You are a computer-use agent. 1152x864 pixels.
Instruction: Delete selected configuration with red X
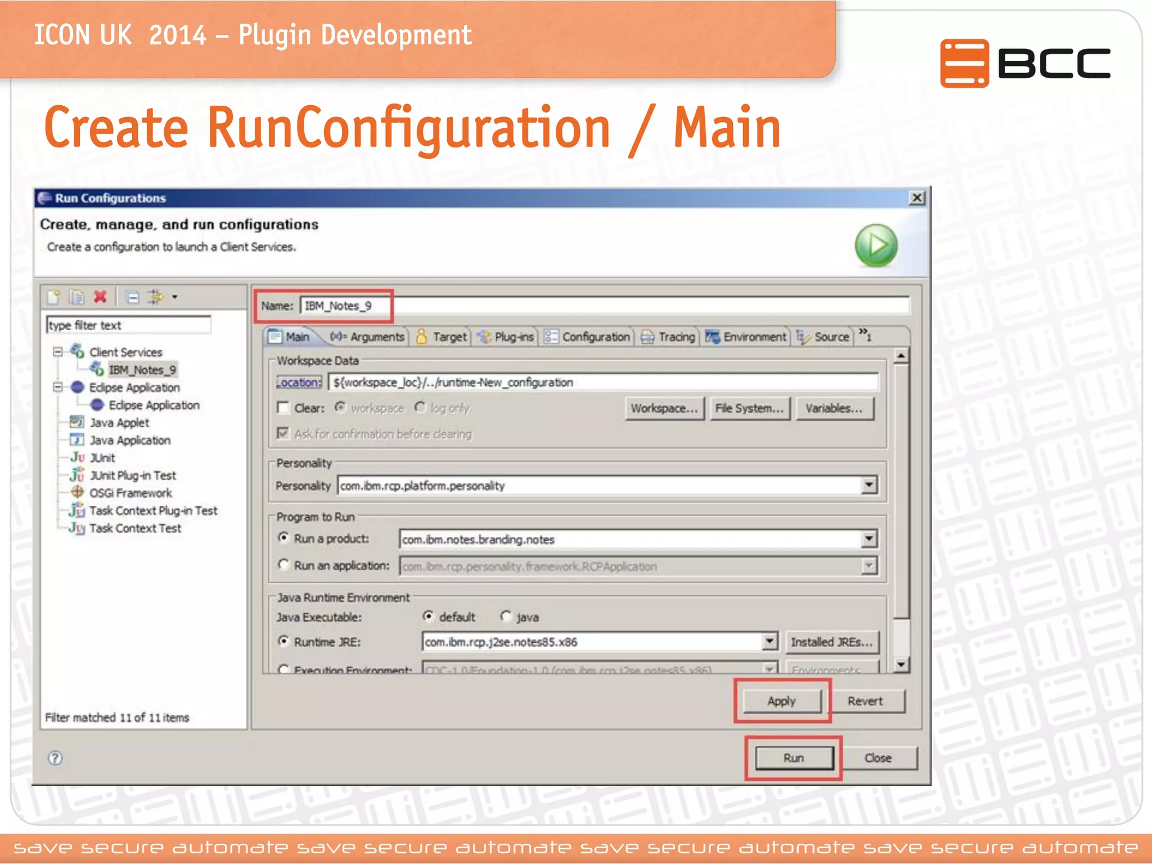(100, 296)
